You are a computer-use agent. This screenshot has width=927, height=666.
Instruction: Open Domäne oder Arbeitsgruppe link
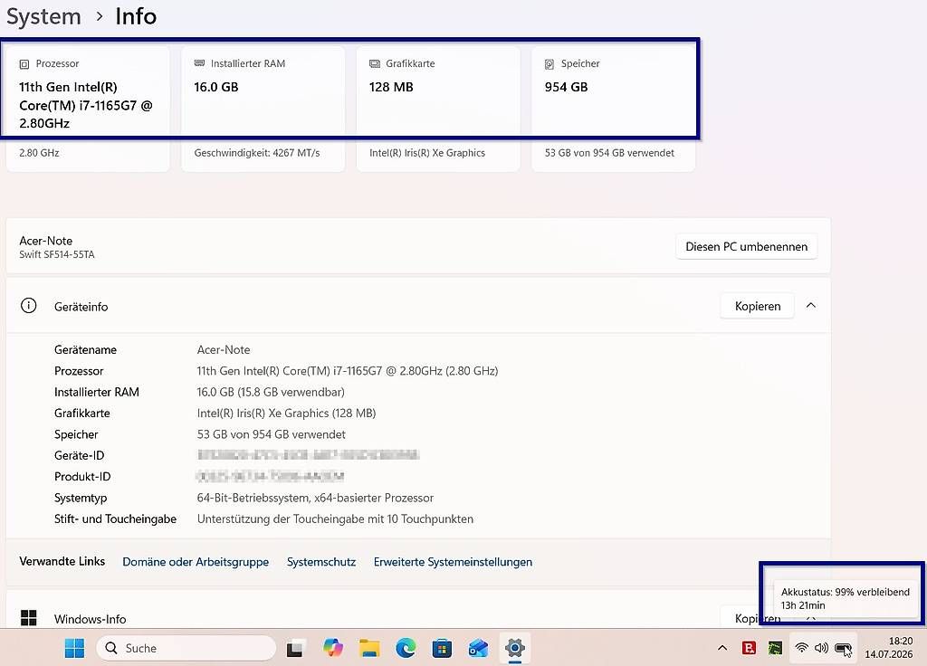[196, 562]
